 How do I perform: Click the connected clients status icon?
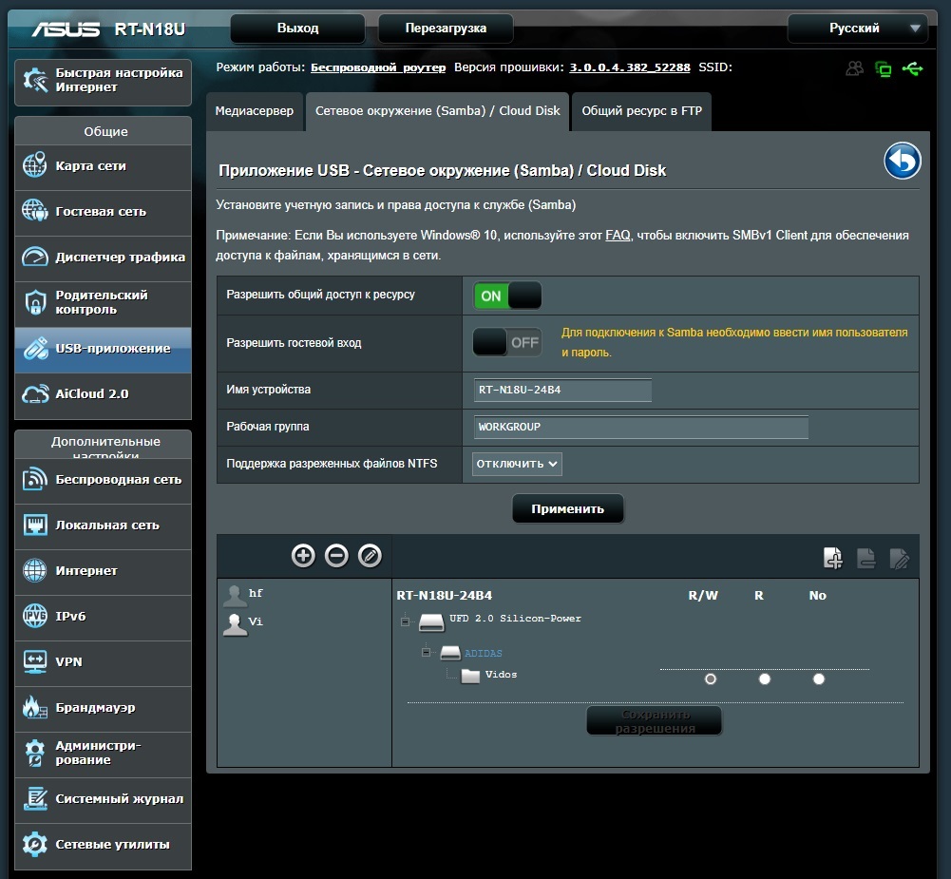(x=855, y=68)
